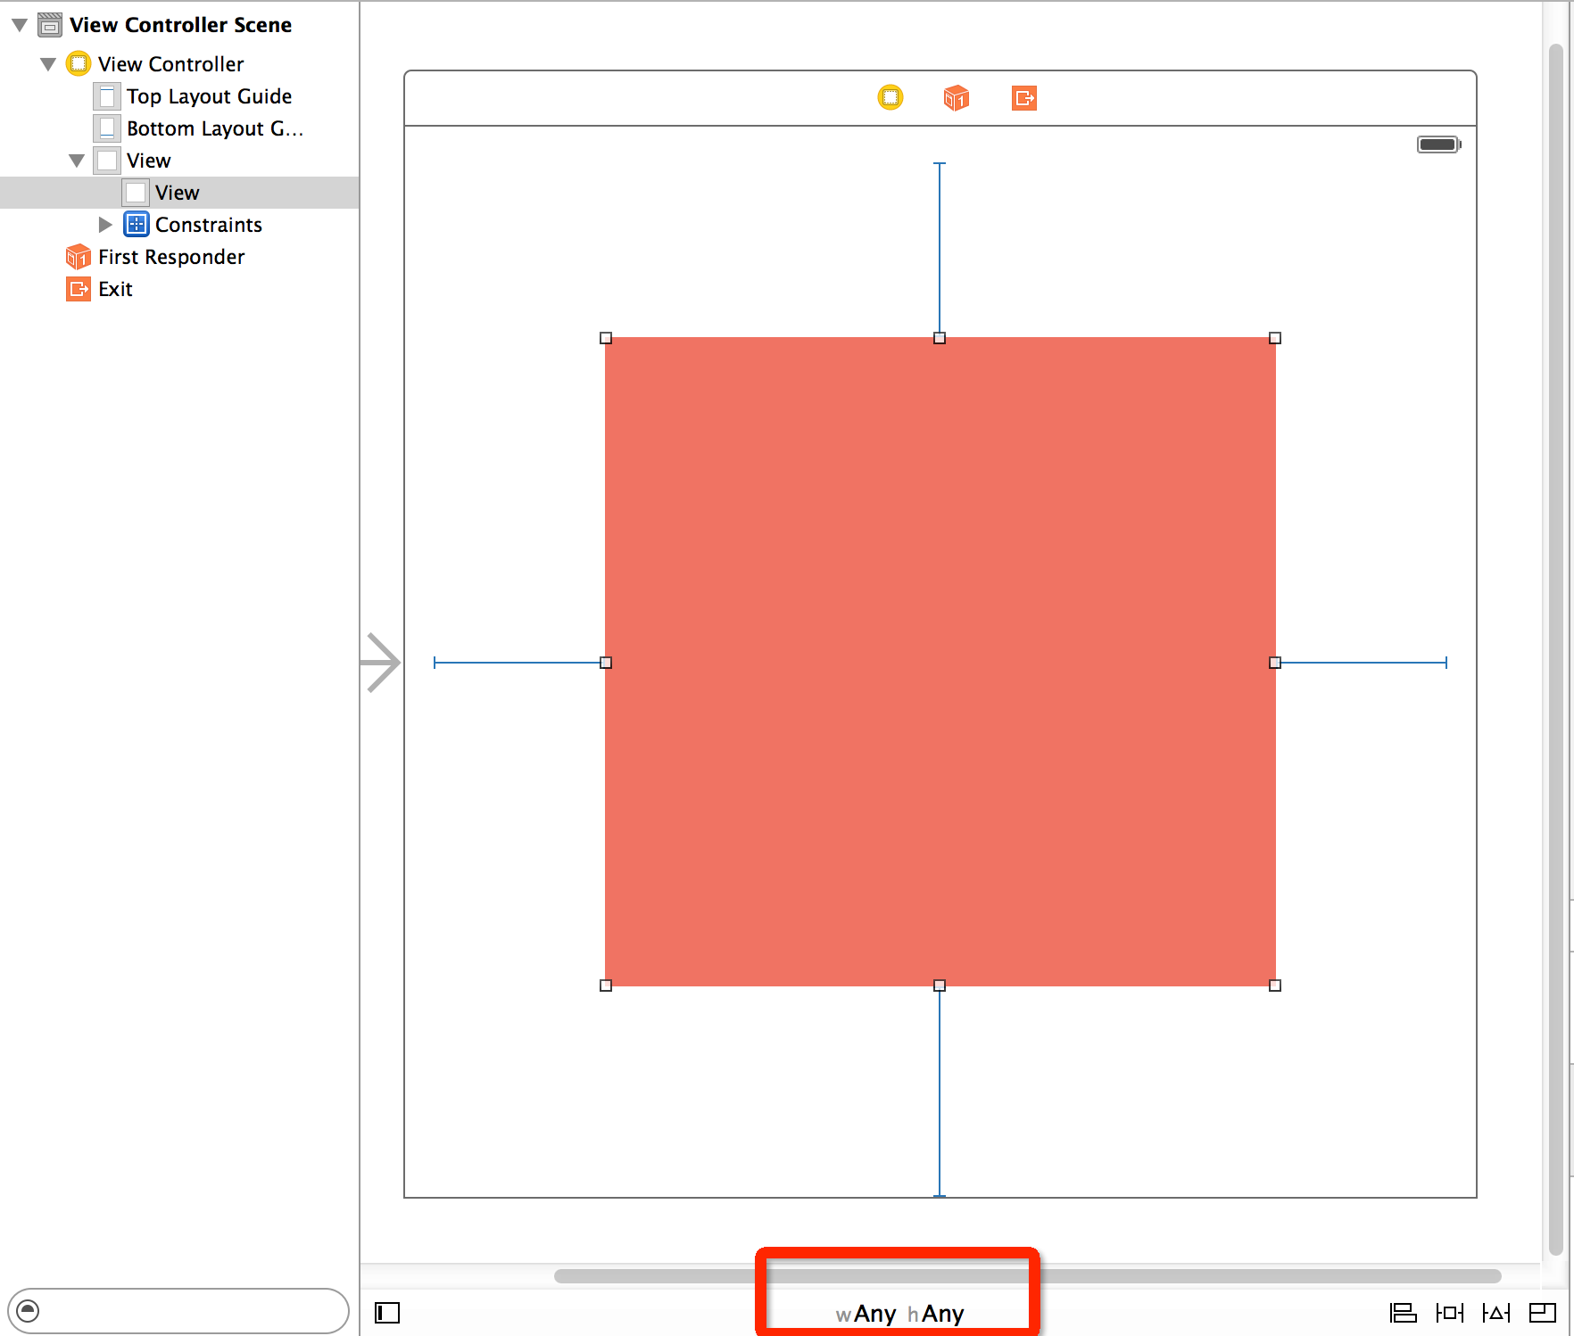Collapse the View Controller Scene disclosure triangle
The width and height of the screenshot is (1574, 1336).
click(x=19, y=24)
